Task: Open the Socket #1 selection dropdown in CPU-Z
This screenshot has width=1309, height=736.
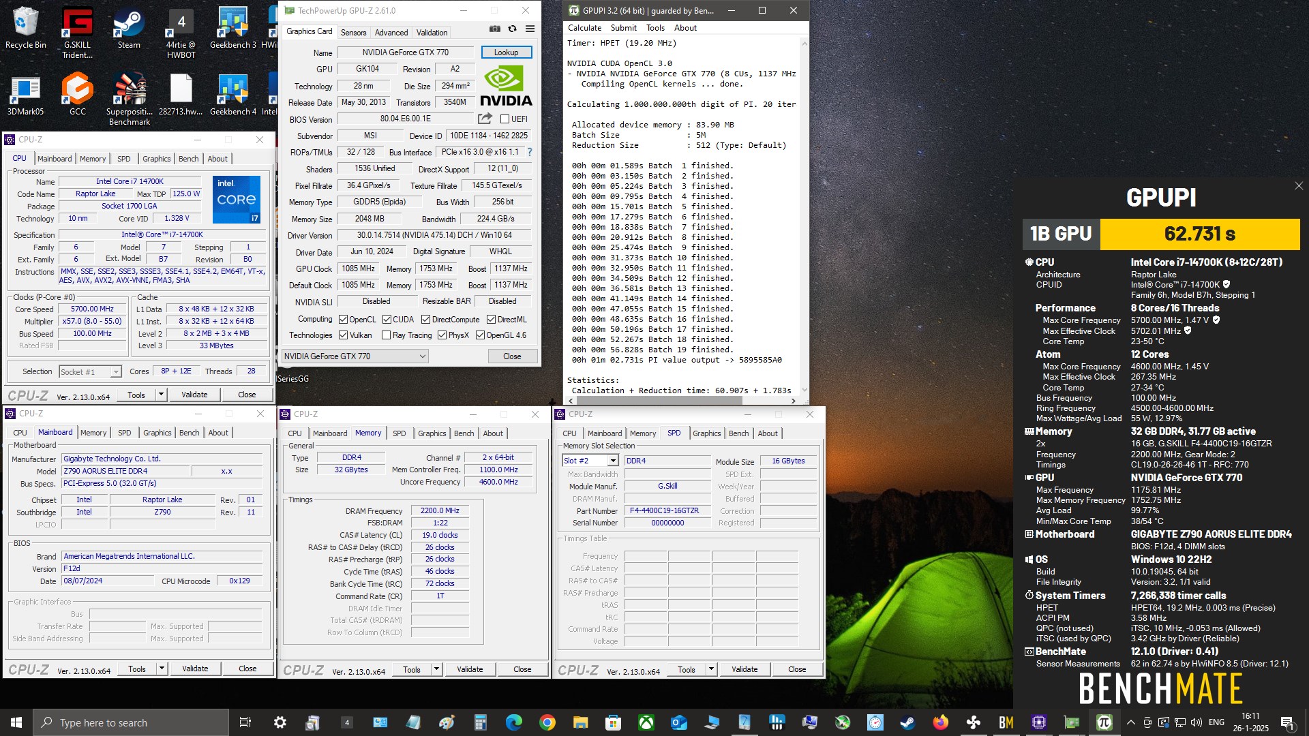Action: [x=90, y=371]
